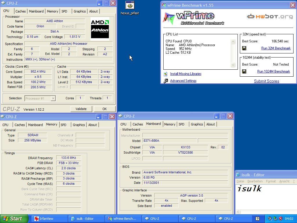
Task: Open the Mainboard tab in top CPU-Z window
Action: click(36, 11)
